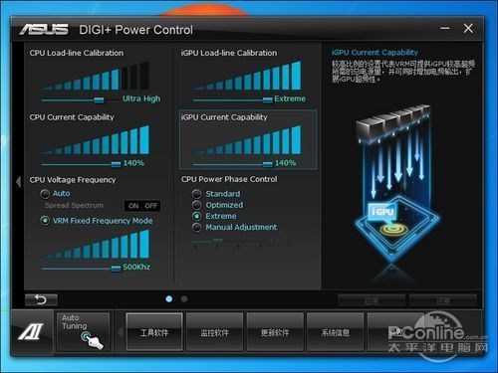Minimize the DIGI+ Power Control window
Screen dimensions: 498x373
445,29
